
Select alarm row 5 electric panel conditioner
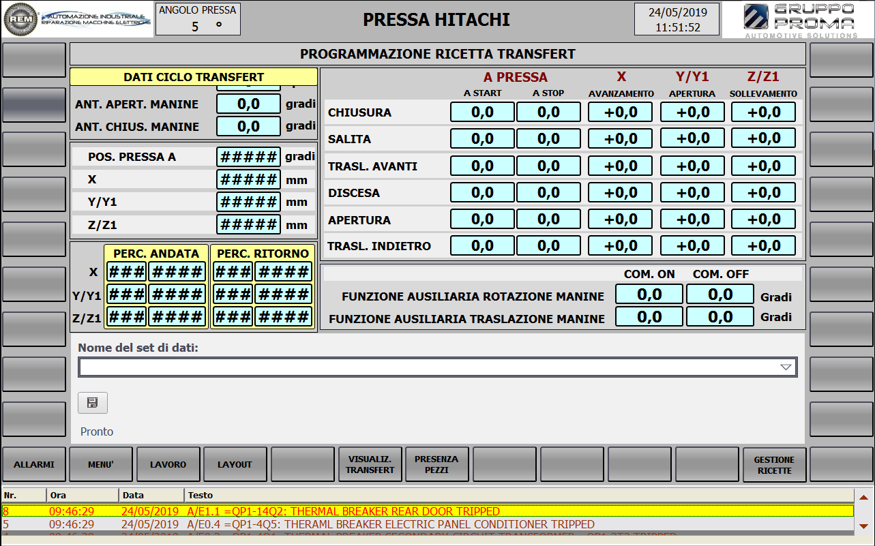click(427, 524)
